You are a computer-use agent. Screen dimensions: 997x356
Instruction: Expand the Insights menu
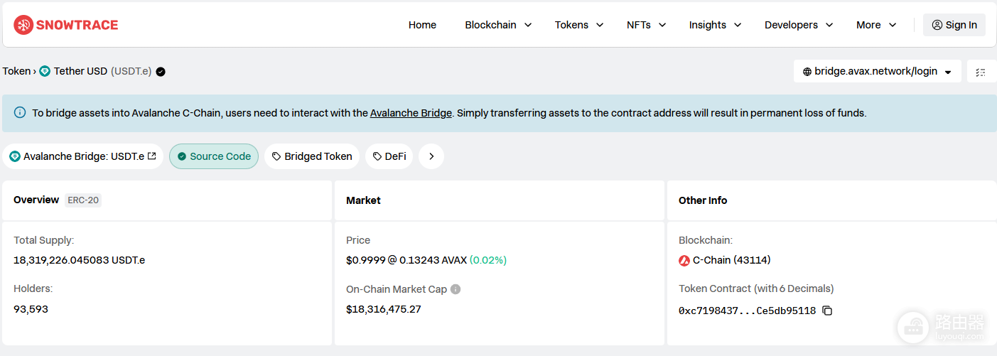[715, 25]
